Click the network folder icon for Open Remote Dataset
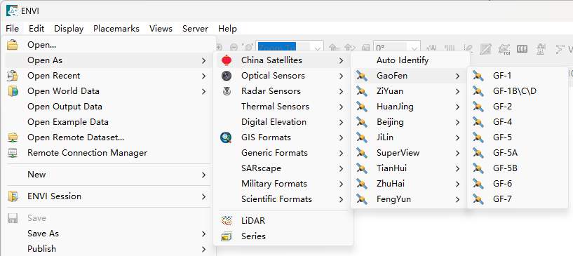 [x=13, y=137]
